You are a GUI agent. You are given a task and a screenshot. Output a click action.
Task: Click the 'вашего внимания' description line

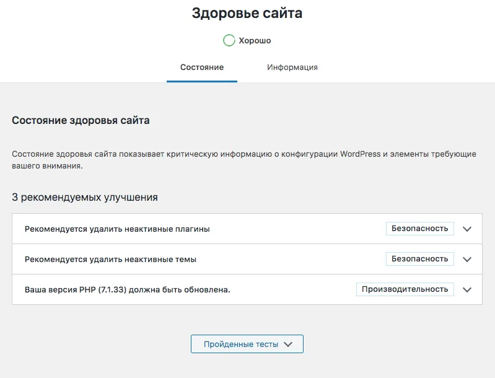[x=47, y=166]
